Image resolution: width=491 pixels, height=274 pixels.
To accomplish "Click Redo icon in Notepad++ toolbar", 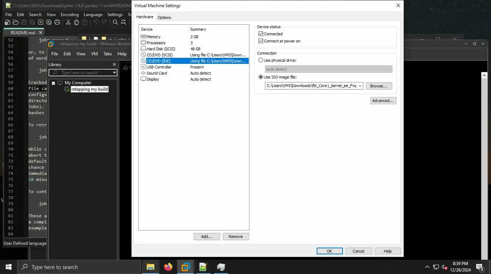I will click(104, 22).
